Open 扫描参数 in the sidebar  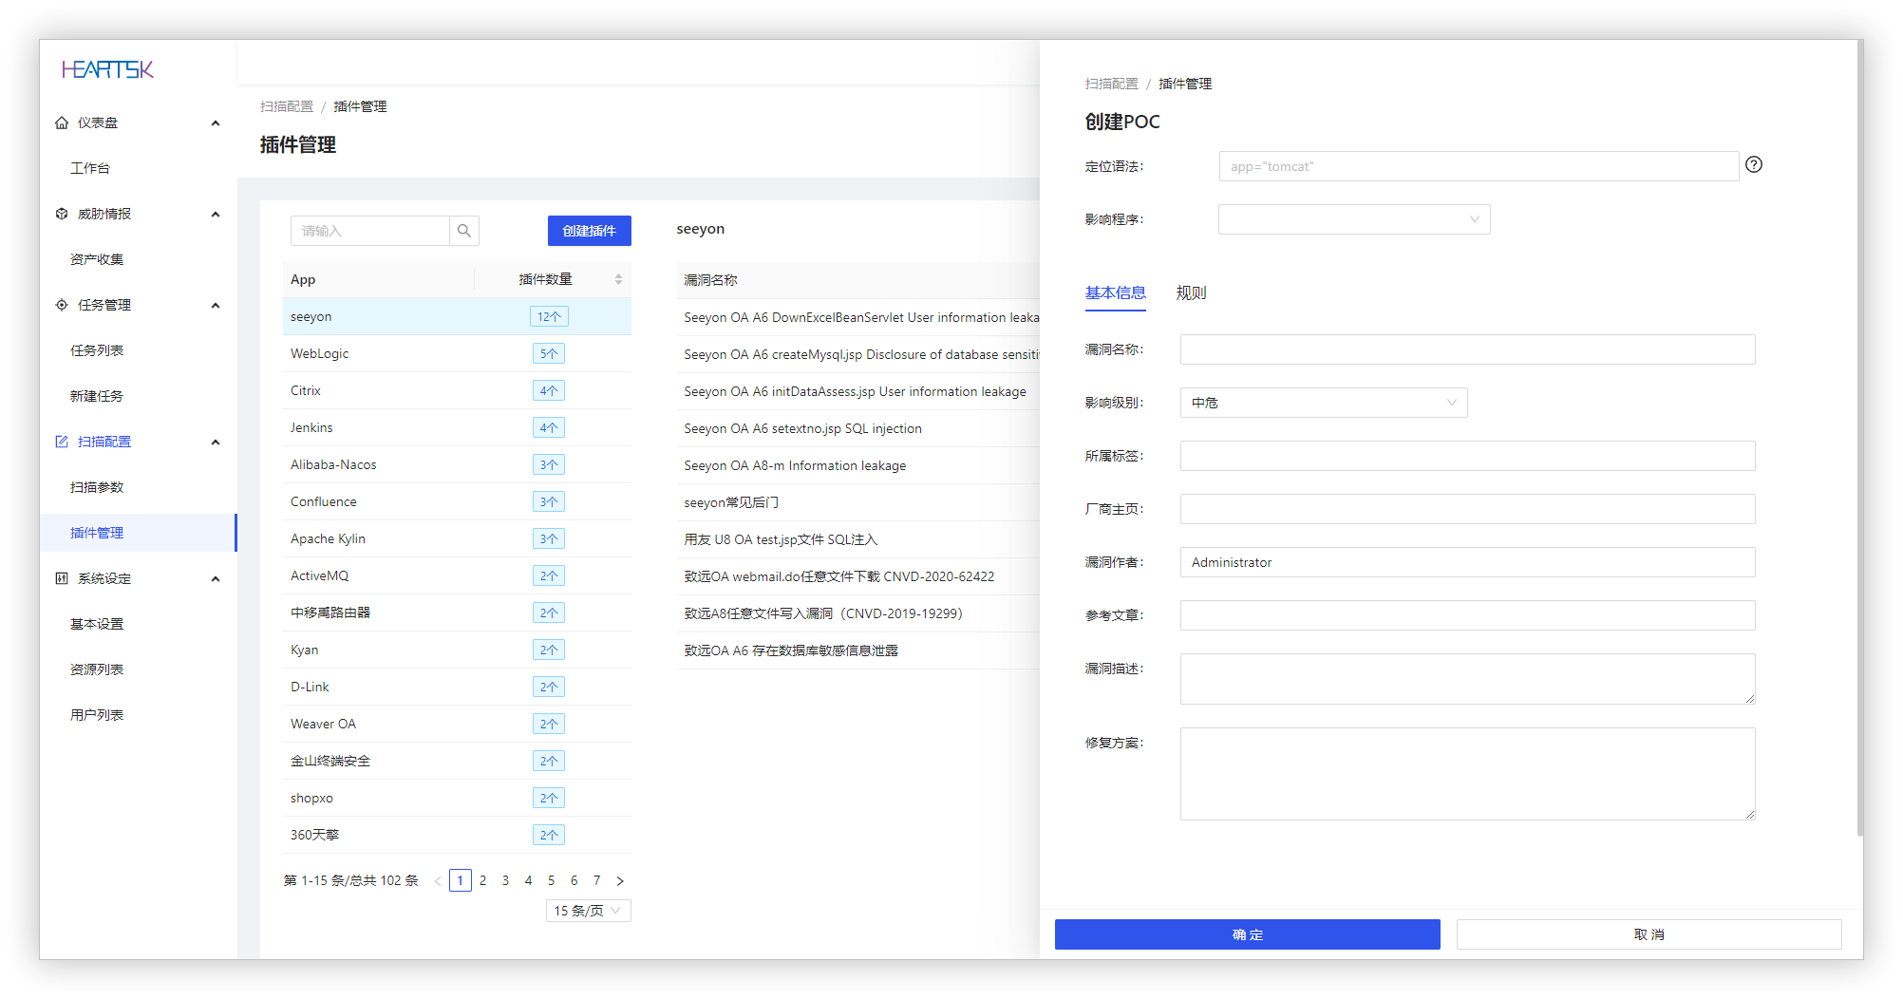point(97,487)
